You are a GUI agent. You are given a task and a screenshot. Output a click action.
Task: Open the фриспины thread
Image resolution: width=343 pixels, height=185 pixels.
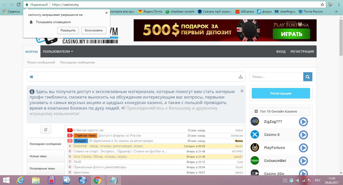tap(81, 172)
